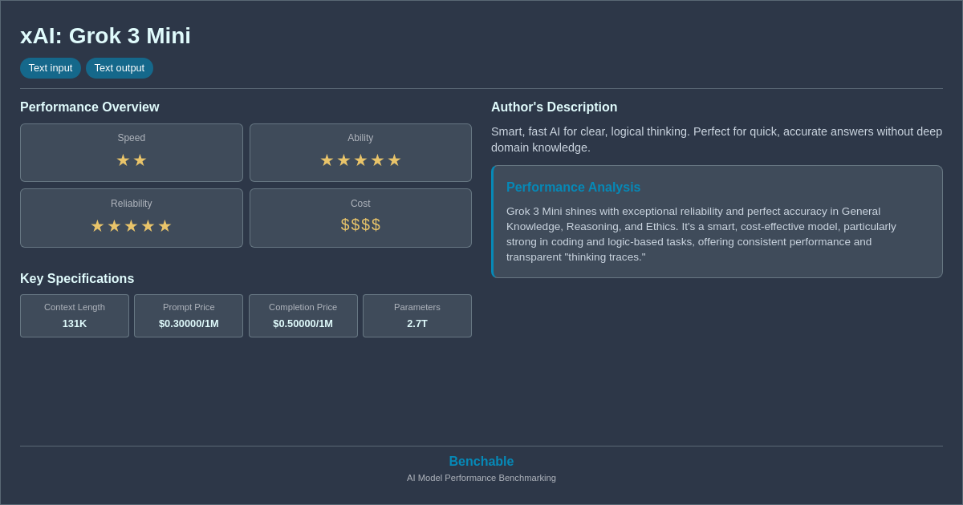Open the Benchable homepage link
The height and width of the screenshot is (505, 963).
(481, 461)
